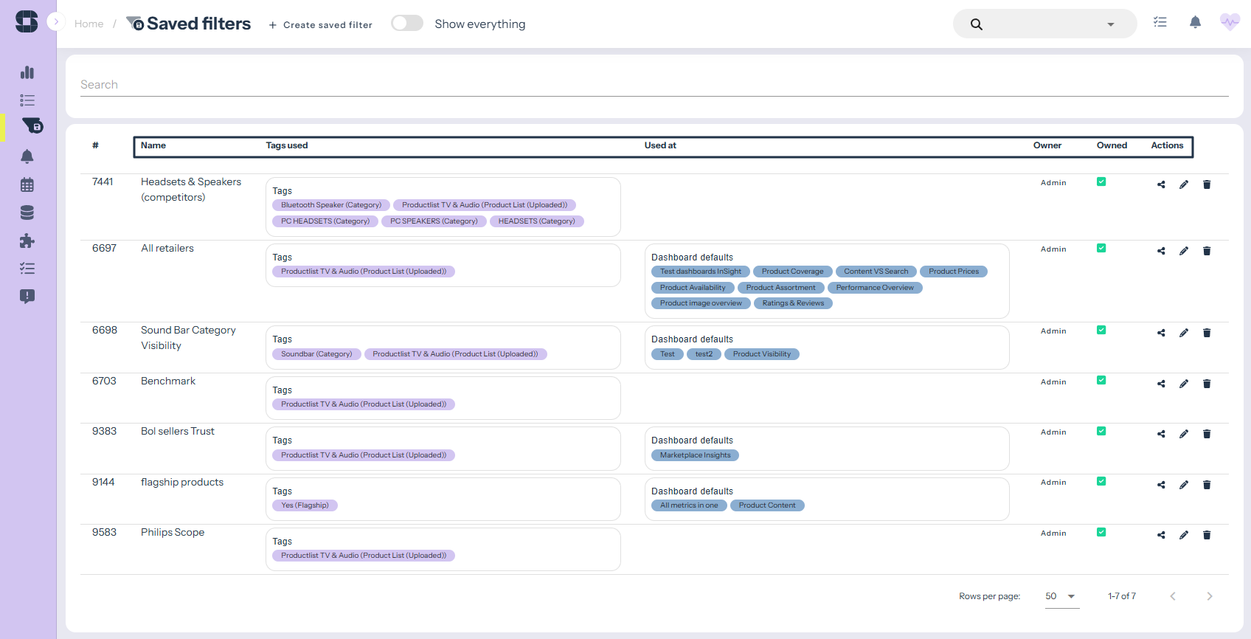The image size is (1251, 639).
Task: Click the Product Coverage dashboard tag
Action: [792, 272]
